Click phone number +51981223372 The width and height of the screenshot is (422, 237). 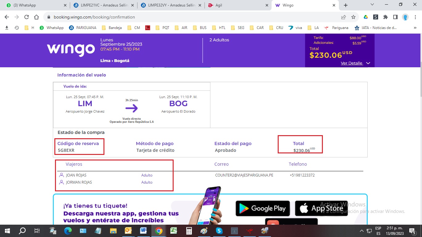(302, 175)
